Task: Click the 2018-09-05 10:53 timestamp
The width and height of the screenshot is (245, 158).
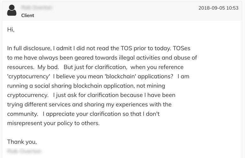Action: click(218, 8)
